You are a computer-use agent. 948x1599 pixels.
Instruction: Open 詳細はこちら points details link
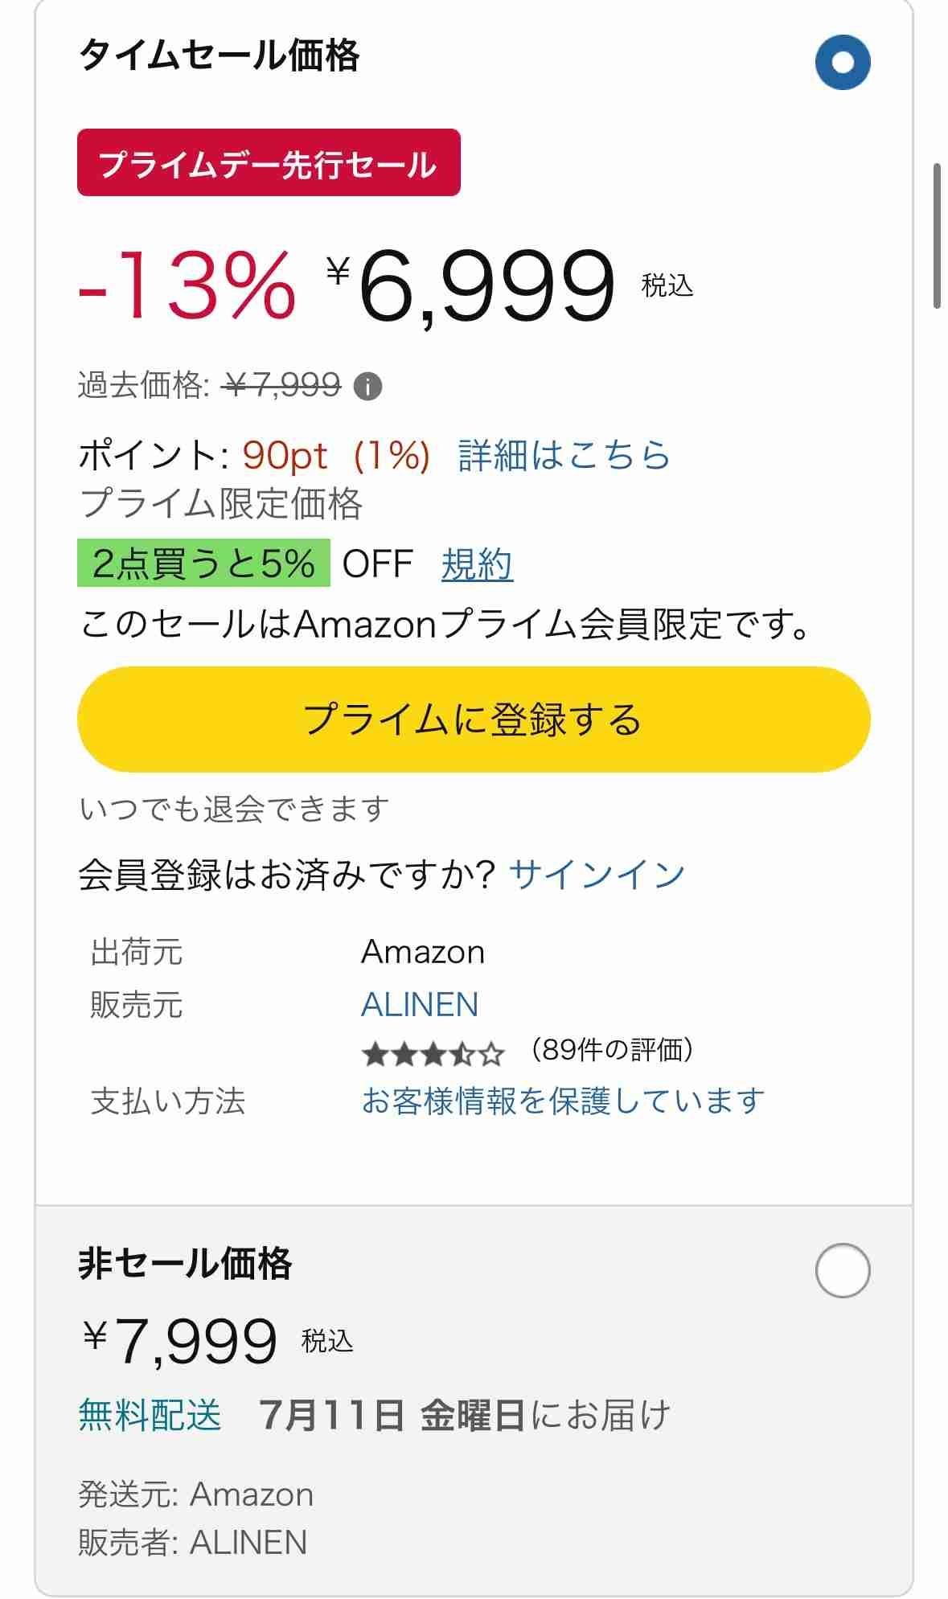[564, 455]
